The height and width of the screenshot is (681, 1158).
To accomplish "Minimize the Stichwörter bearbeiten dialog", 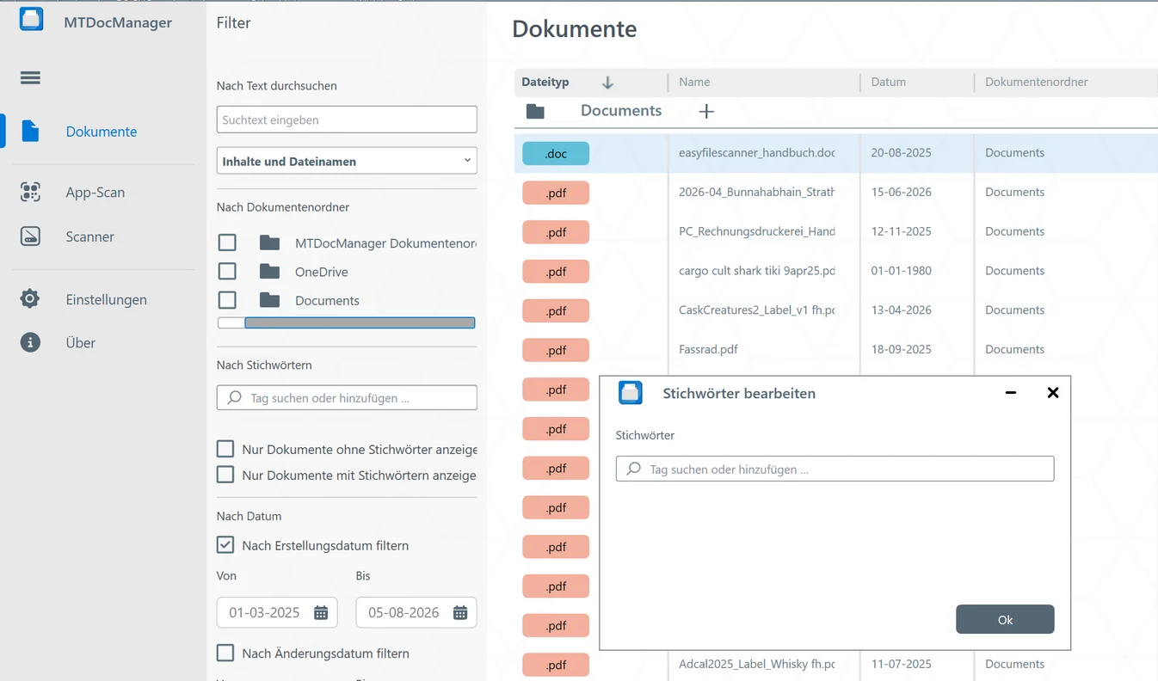I will (1011, 393).
